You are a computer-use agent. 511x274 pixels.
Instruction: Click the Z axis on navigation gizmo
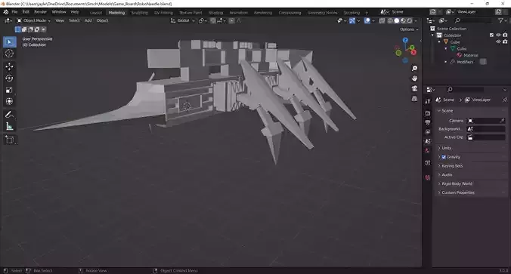pos(405,40)
